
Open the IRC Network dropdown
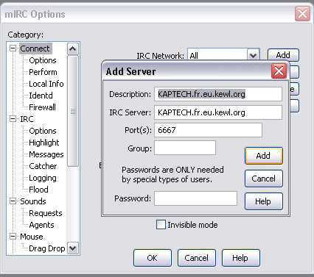pyautogui.click(x=253, y=55)
